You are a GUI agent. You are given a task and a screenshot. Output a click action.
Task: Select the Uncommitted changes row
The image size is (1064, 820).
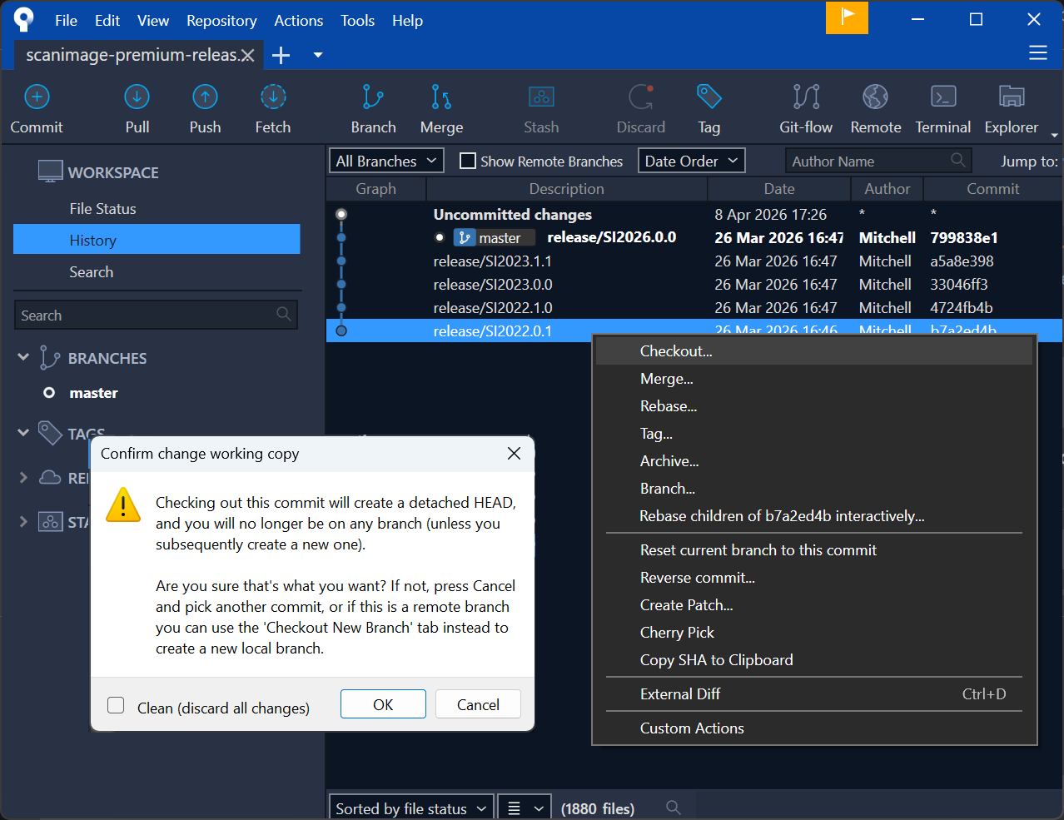(x=694, y=214)
